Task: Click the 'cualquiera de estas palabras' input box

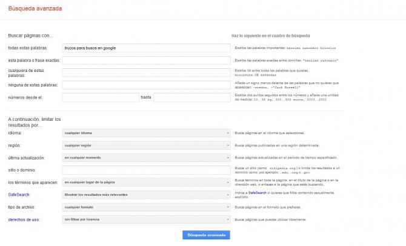Action: [146, 73]
